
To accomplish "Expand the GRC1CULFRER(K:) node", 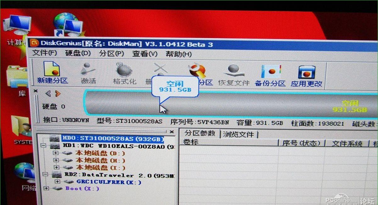I will click(57, 182).
